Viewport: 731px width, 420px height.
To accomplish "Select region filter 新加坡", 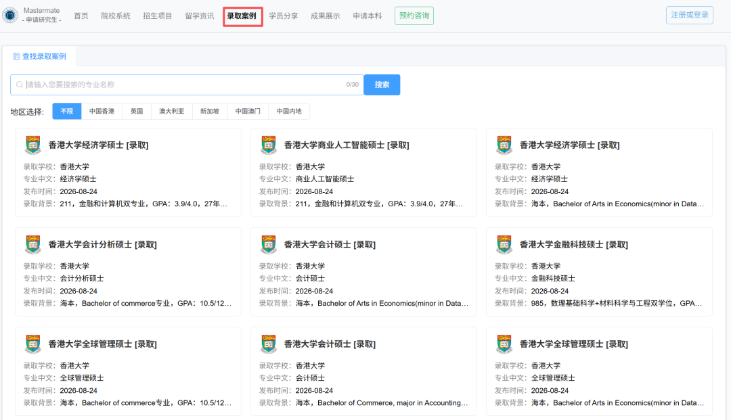I will pos(210,112).
